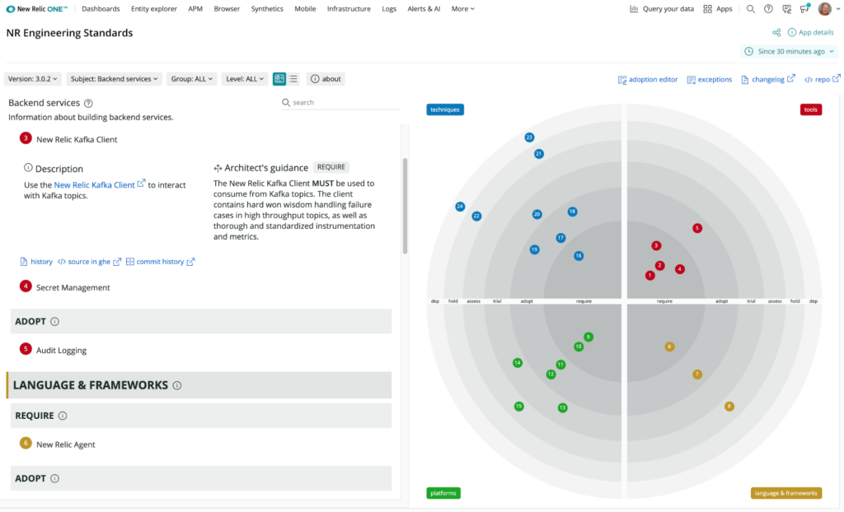
Task: Select gold radar blip number 6
Action: pyautogui.click(x=669, y=347)
